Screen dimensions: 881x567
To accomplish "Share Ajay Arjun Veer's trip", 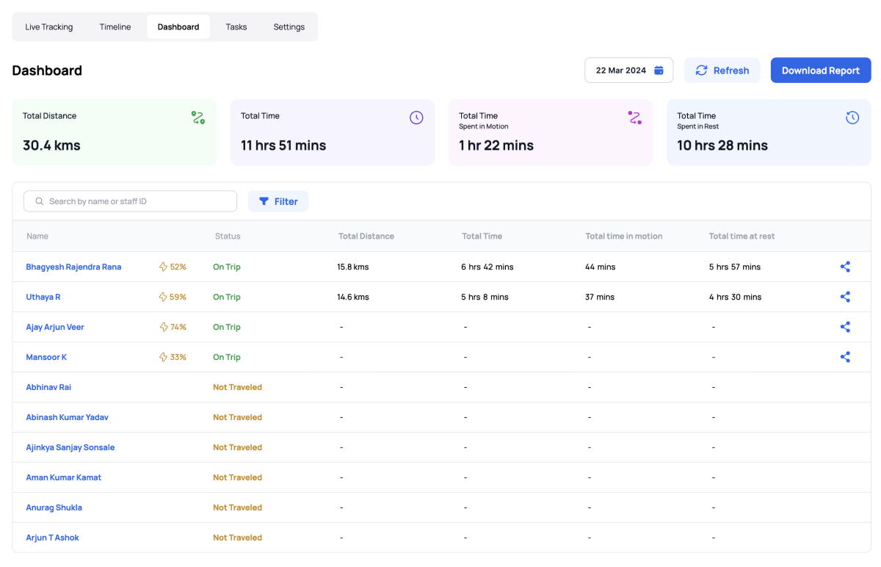I will (845, 328).
